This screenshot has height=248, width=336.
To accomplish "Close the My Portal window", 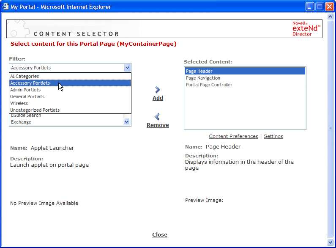I will point(329,7).
